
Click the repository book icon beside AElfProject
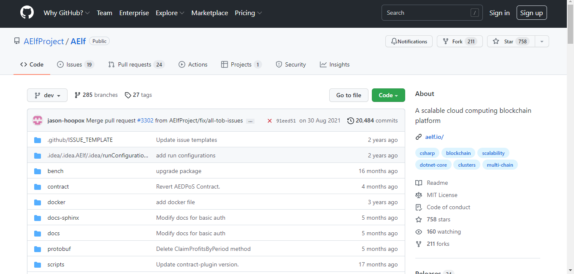[x=17, y=41]
